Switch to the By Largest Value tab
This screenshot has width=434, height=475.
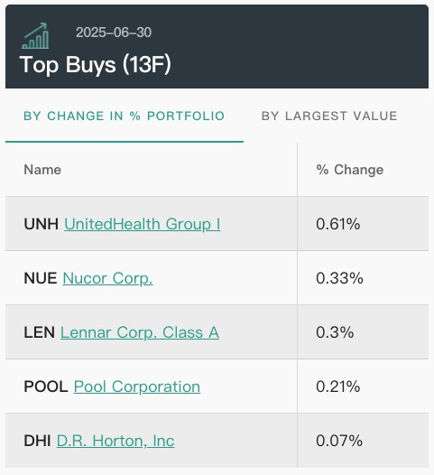click(329, 116)
